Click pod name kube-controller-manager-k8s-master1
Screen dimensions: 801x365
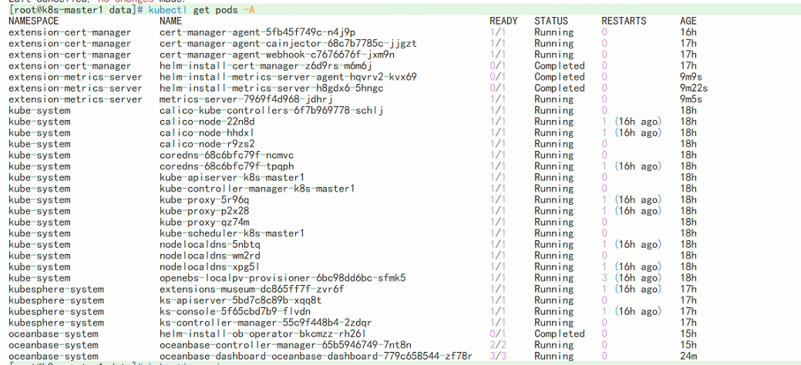tap(257, 189)
